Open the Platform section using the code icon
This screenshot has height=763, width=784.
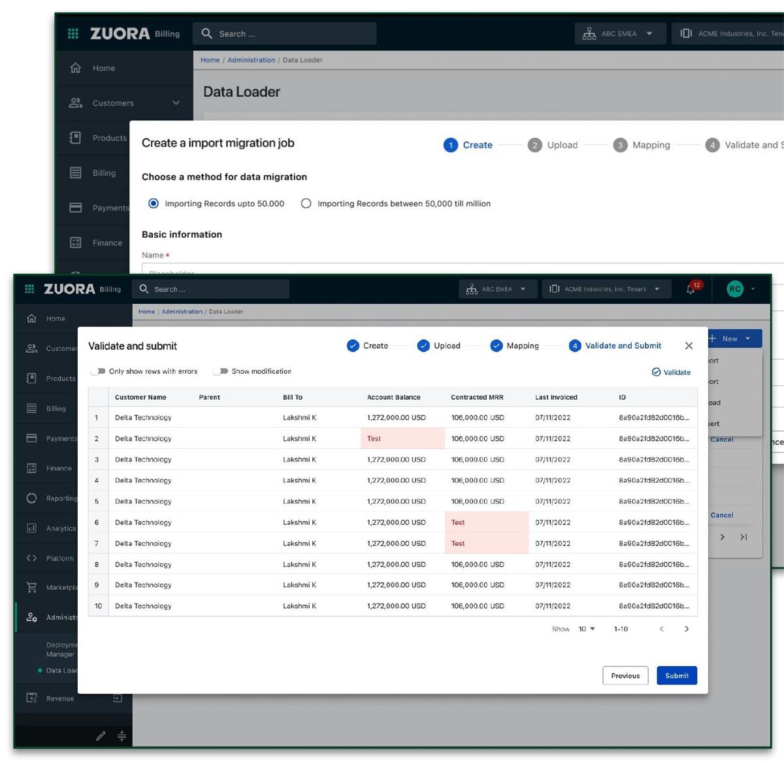tap(32, 558)
